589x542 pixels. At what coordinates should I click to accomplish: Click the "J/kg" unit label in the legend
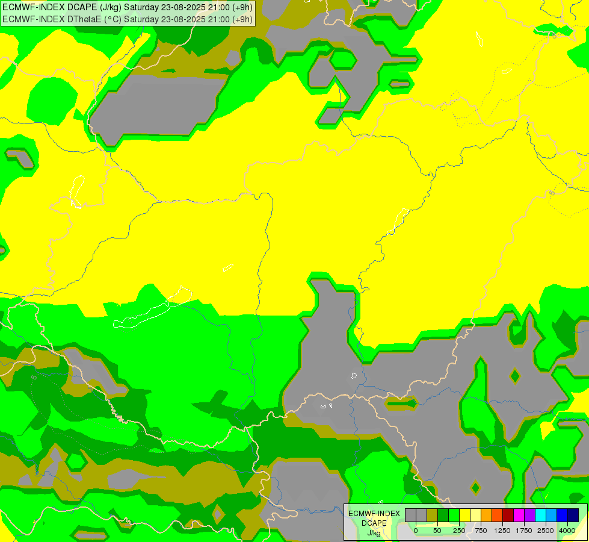[x=374, y=534]
